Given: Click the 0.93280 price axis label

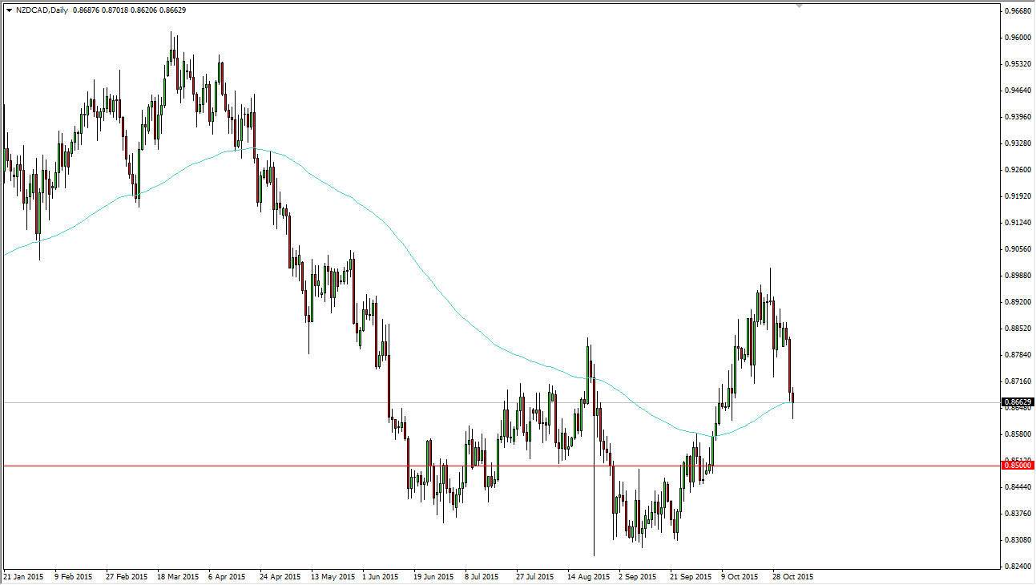Looking at the screenshot, I should tap(1016, 143).
